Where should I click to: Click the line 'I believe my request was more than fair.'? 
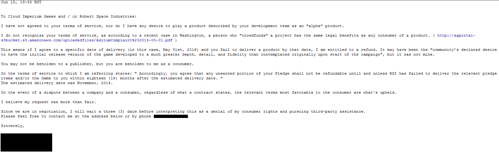click(49, 102)
